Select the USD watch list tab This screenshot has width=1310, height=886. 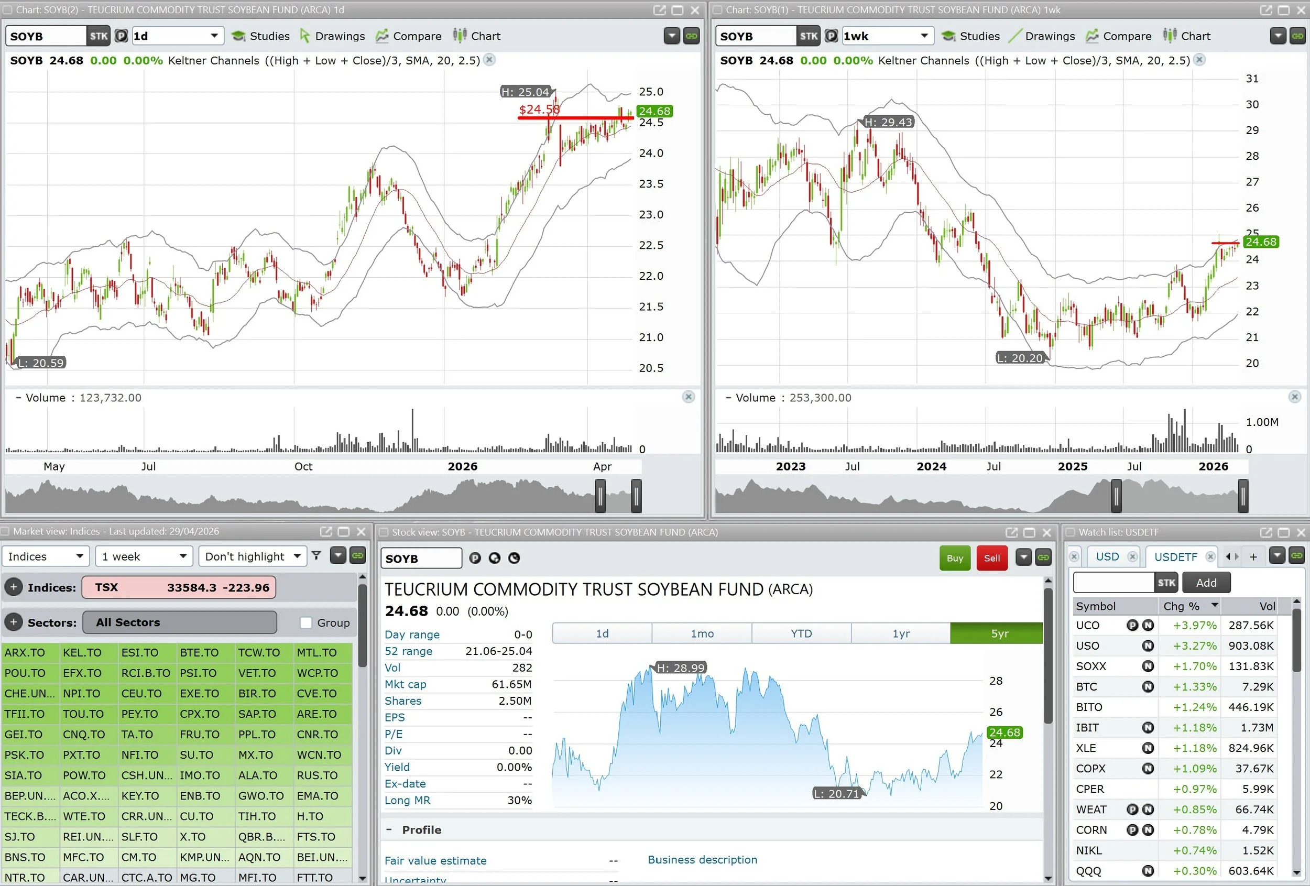pyautogui.click(x=1107, y=557)
